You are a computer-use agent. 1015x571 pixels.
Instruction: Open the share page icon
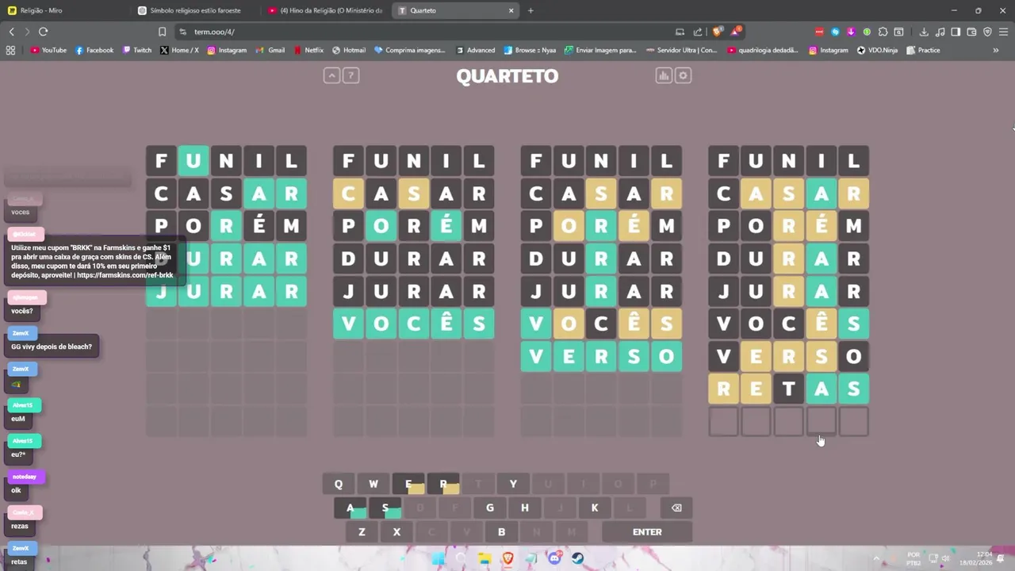click(x=698, y=32)
